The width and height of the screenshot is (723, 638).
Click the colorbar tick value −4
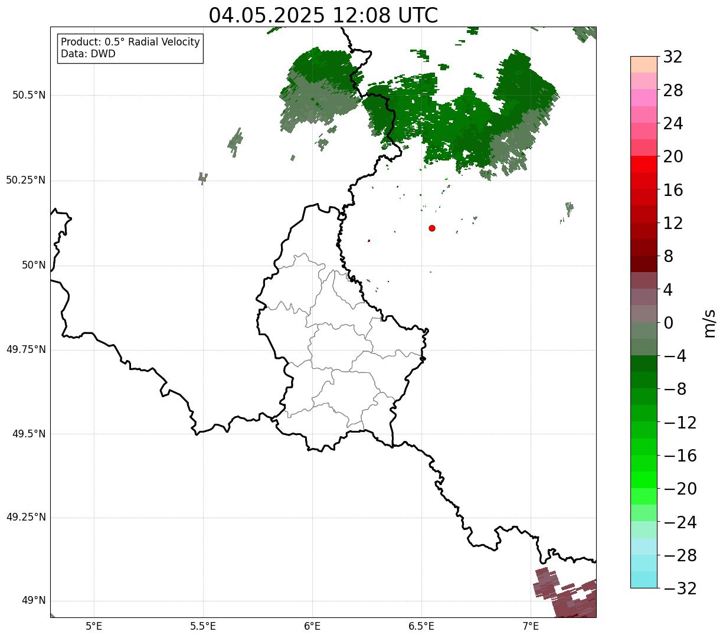click(675, 356)
